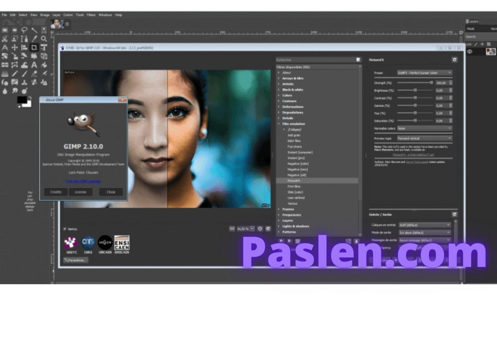
Task: Click the image thumbnail tab above canvas
Action: pos(56,24)
